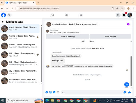Open the Joy conversation
The height and width of the screenshot is (103, 136).
[20, 72]
